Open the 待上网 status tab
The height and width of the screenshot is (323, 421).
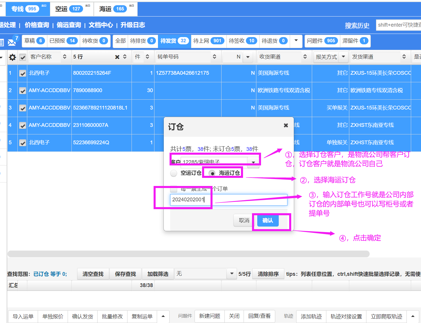(x=208, y=41)
